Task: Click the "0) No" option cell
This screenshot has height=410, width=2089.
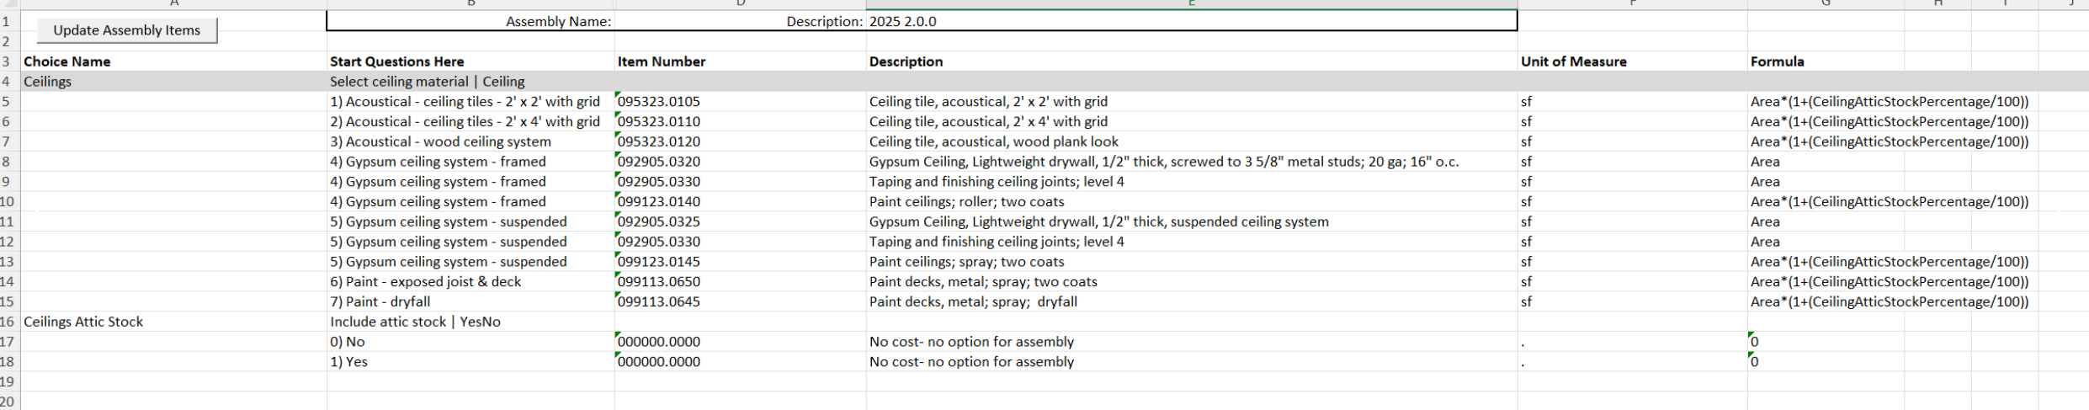Action: tap(348, 342)
